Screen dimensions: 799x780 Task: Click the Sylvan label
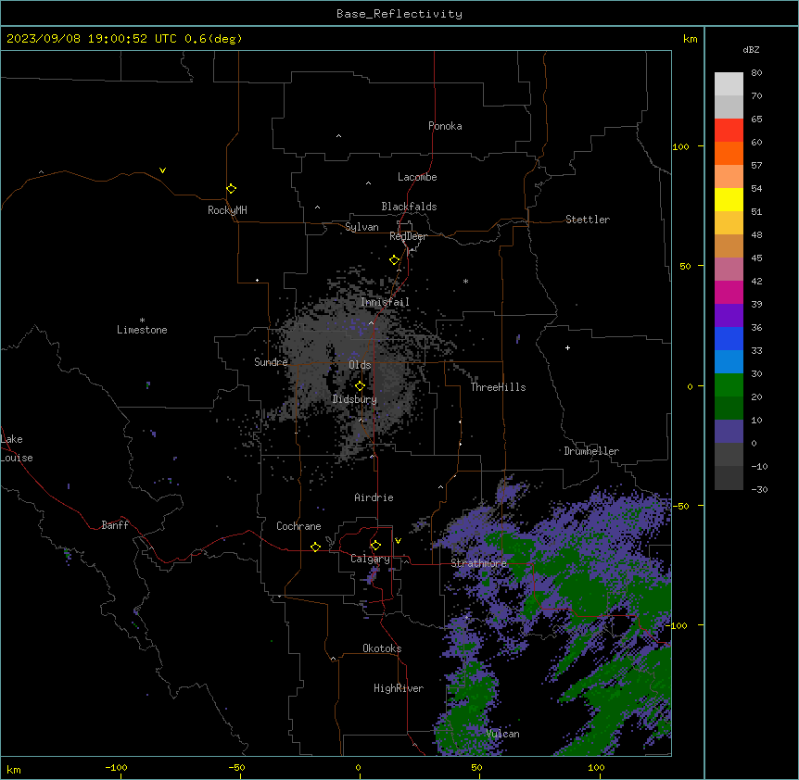coord(361,227)
